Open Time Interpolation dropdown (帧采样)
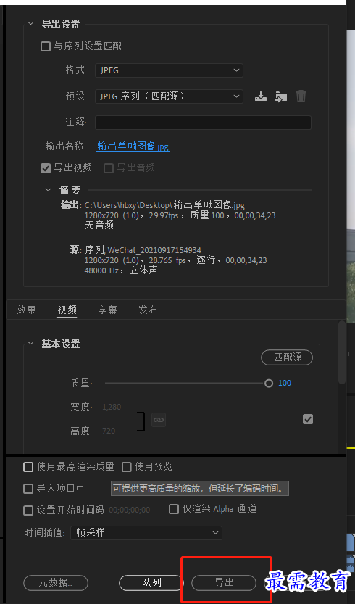 146,533
